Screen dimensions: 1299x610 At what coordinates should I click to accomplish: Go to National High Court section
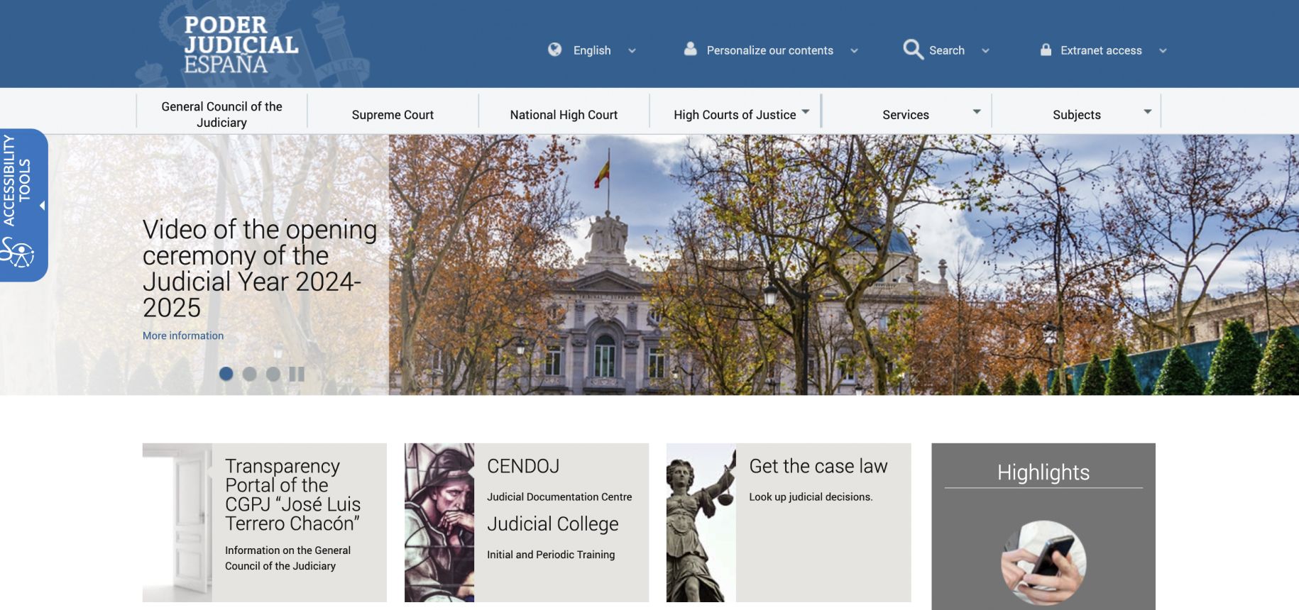tap(564, 115)
